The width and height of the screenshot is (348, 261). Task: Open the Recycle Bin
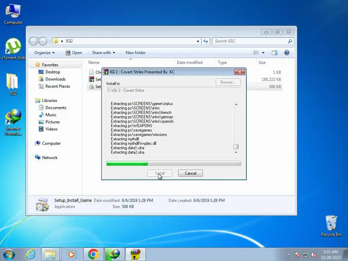pos(331,226)
